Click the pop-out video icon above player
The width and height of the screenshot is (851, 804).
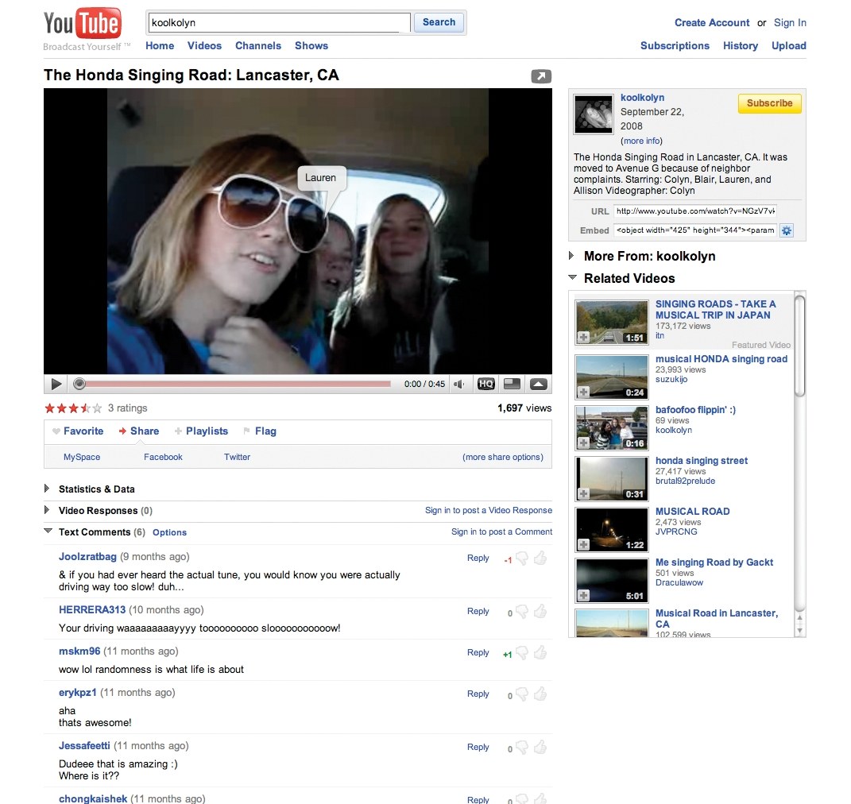click(541, 76)
